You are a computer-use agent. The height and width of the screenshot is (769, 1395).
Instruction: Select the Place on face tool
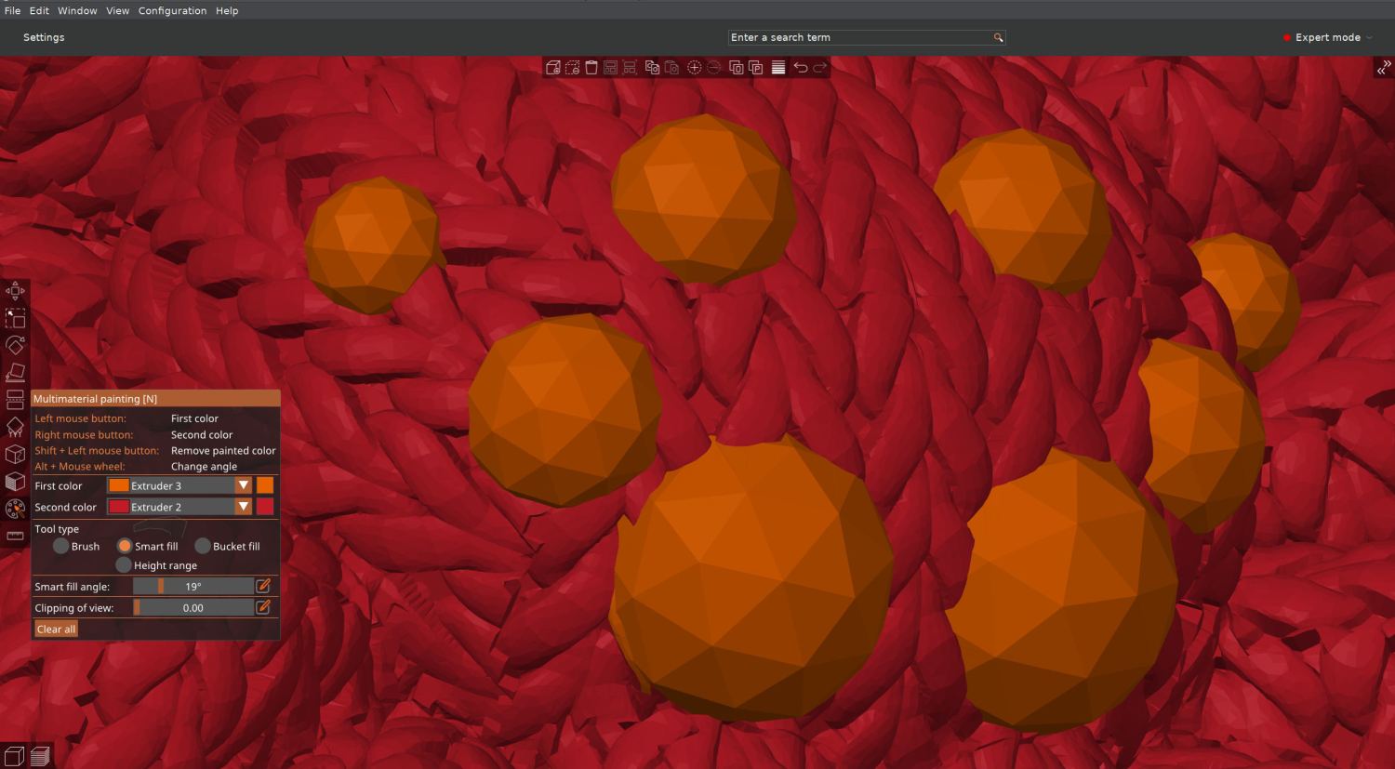pyautogui.click(x=15, y=373)
